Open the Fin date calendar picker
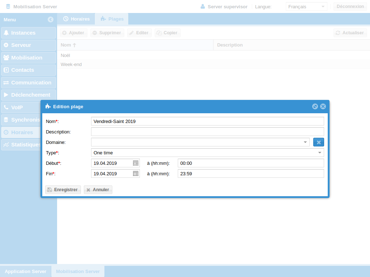The image size is (370, 277). [x=136, y=173]
